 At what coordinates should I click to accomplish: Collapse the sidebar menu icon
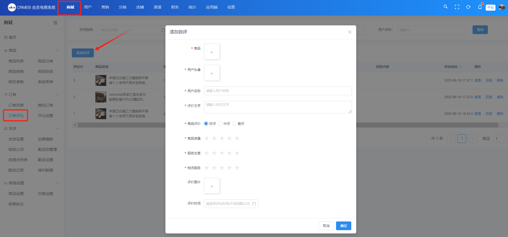point(55,23)
